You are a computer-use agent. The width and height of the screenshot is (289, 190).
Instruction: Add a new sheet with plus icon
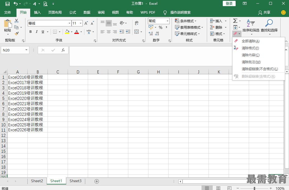tap(97, 181)
